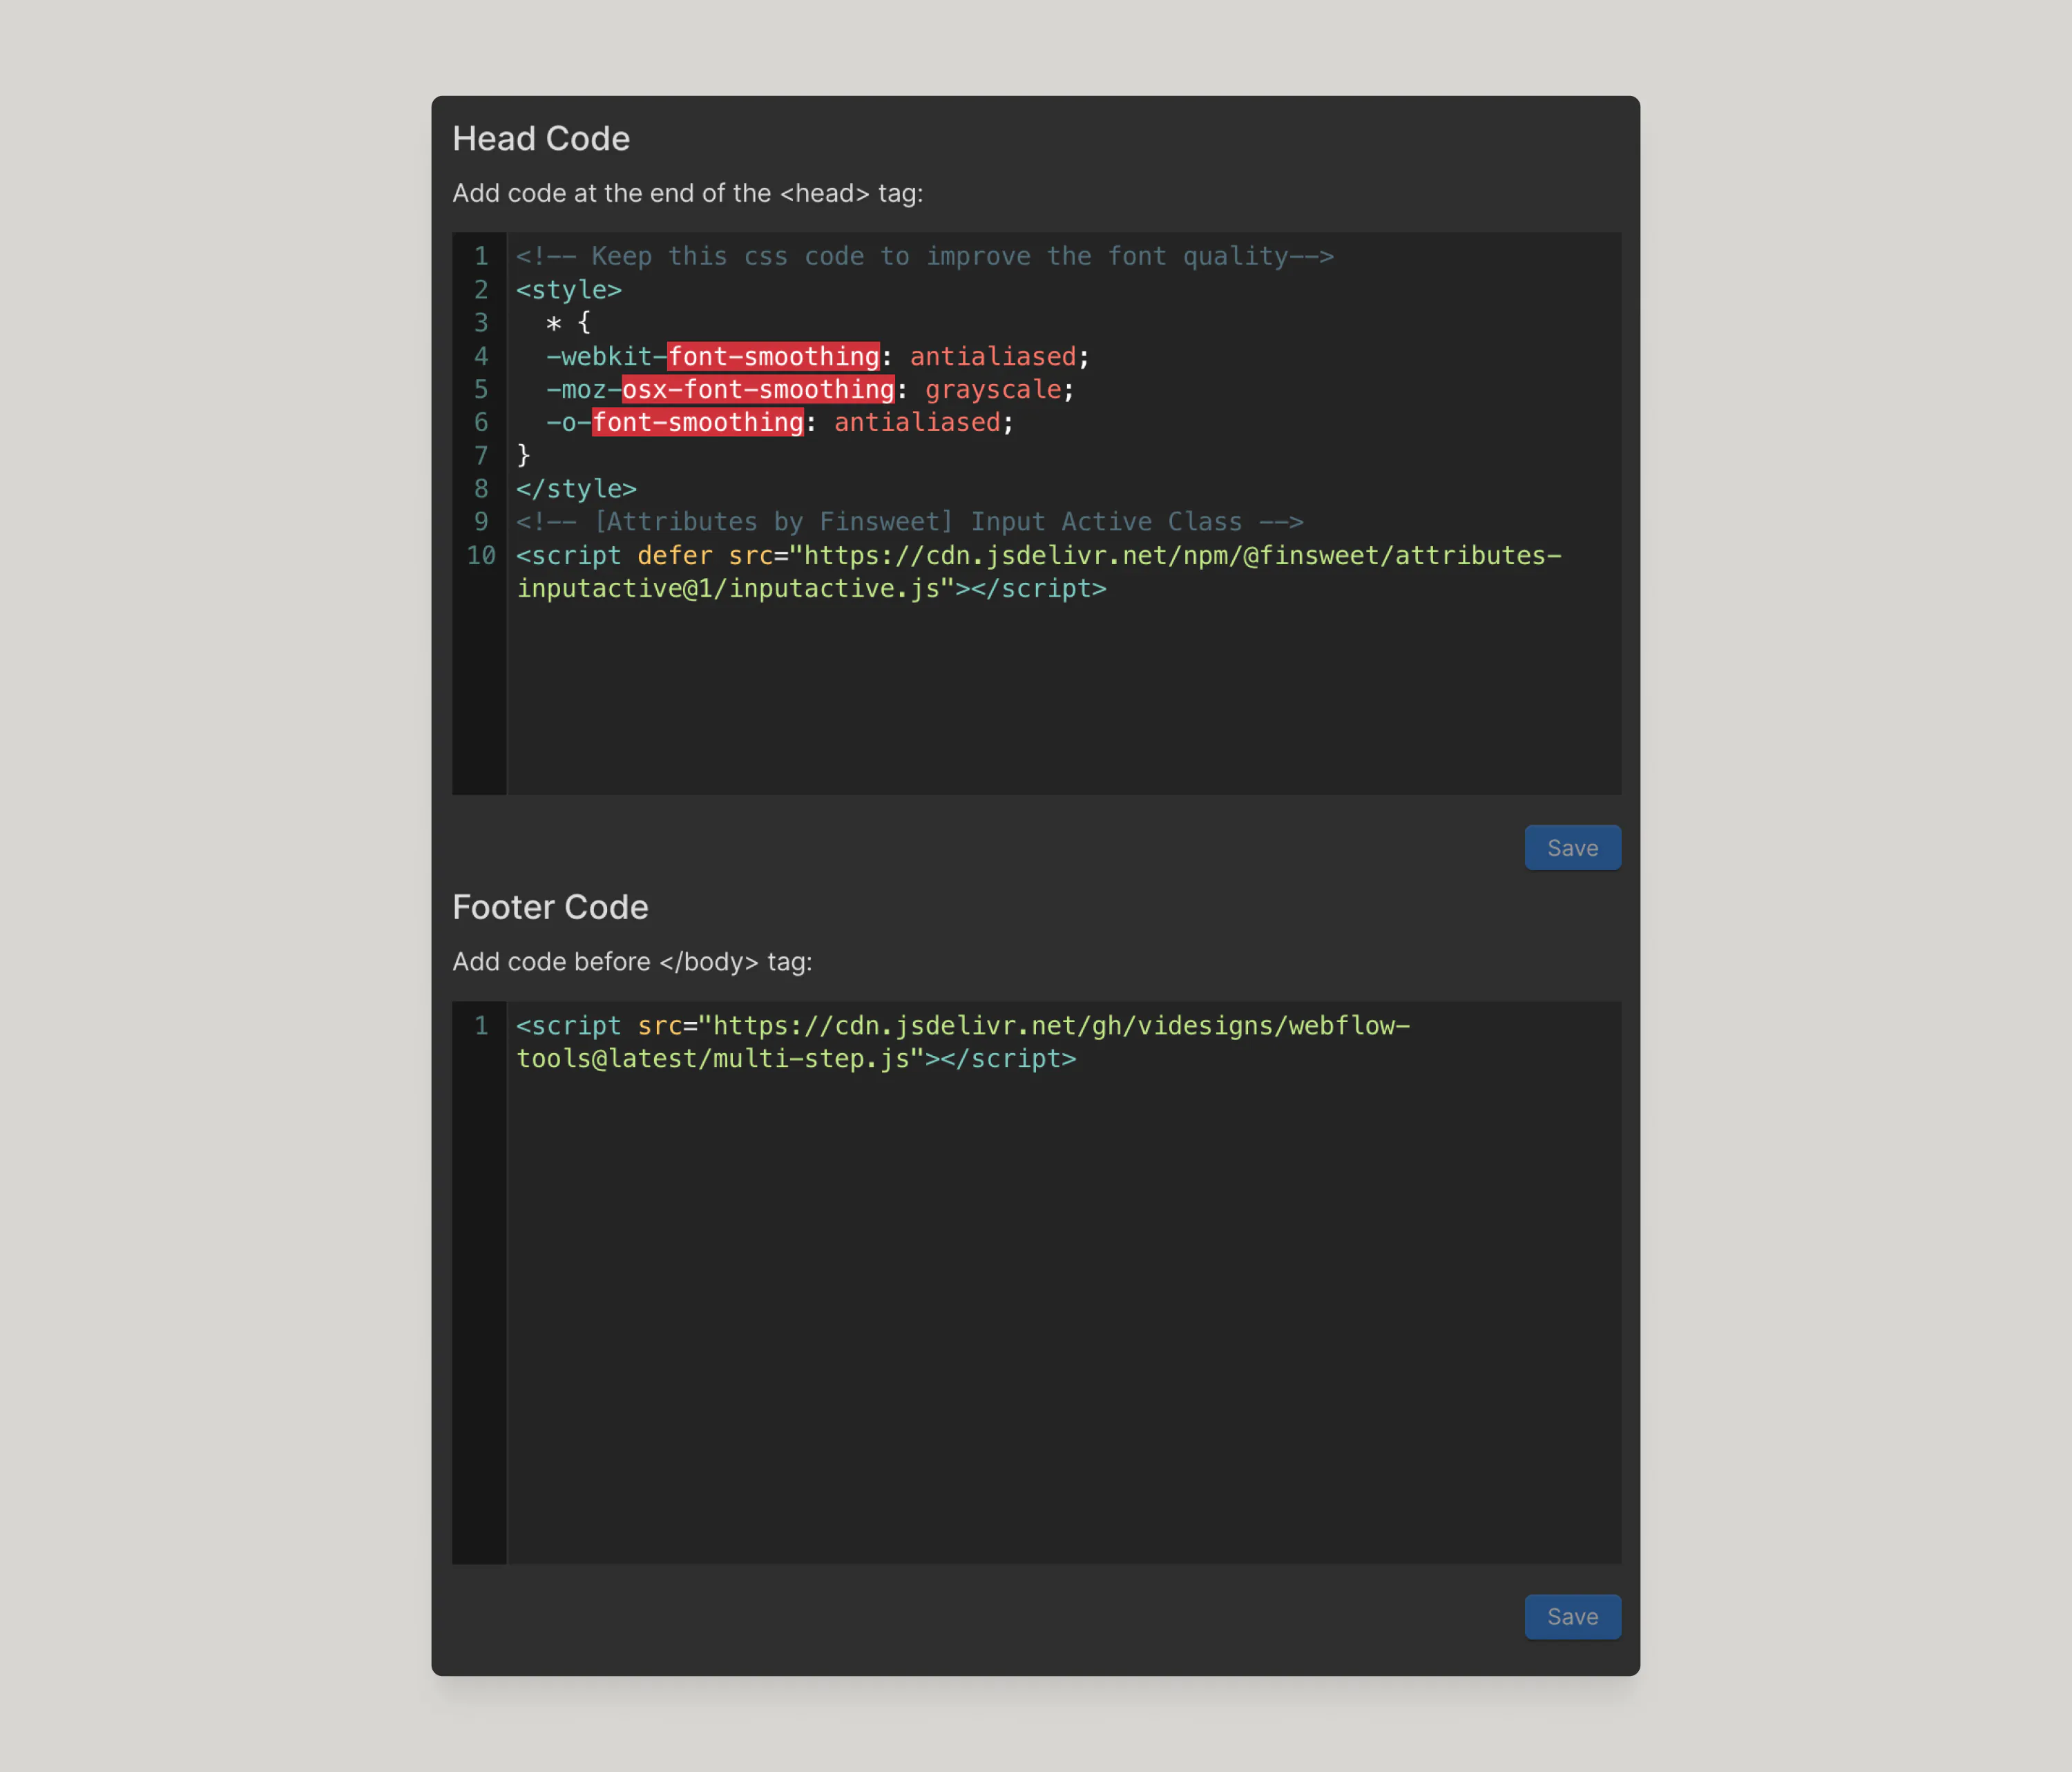The image size is (2072, 1772).
Task: Save the Footer Code section
Action: coord(1572,1617)
